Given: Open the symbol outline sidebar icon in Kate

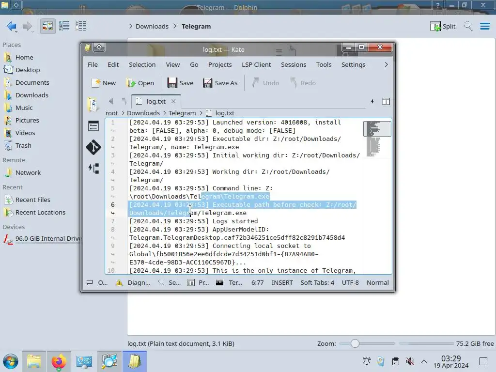Looking at the screenshot, I should tap(93, 126).
